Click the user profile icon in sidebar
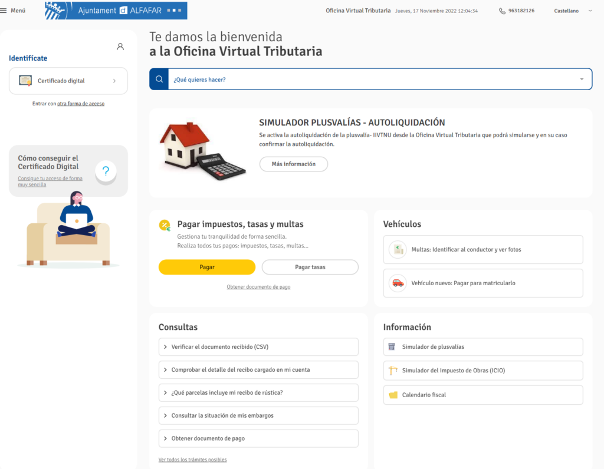This screenshot has height=469, width=604. point(120,47)
